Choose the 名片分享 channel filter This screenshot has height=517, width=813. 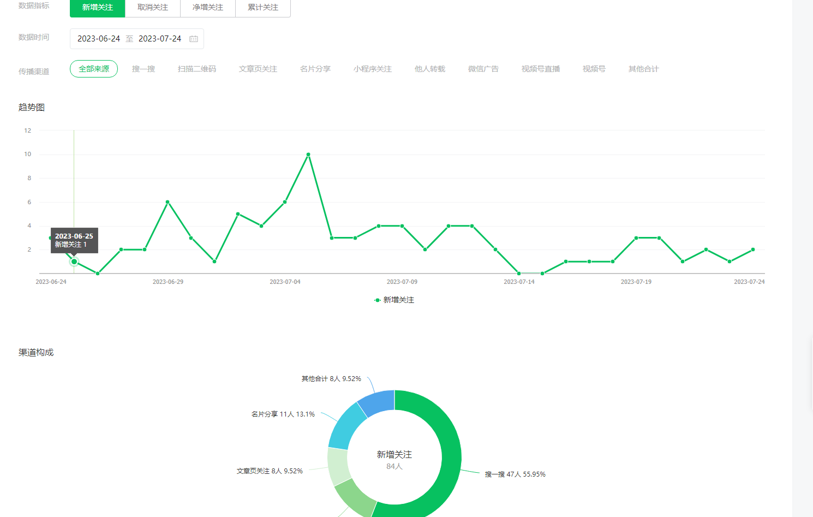(x=315, y=69)
